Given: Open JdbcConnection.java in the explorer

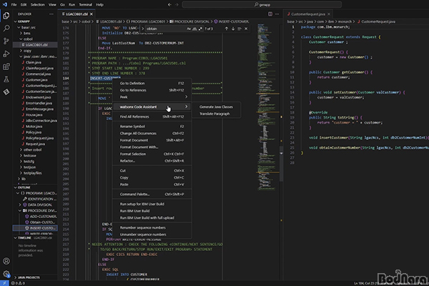Looking at the screenshot, I should pos(41,120).
